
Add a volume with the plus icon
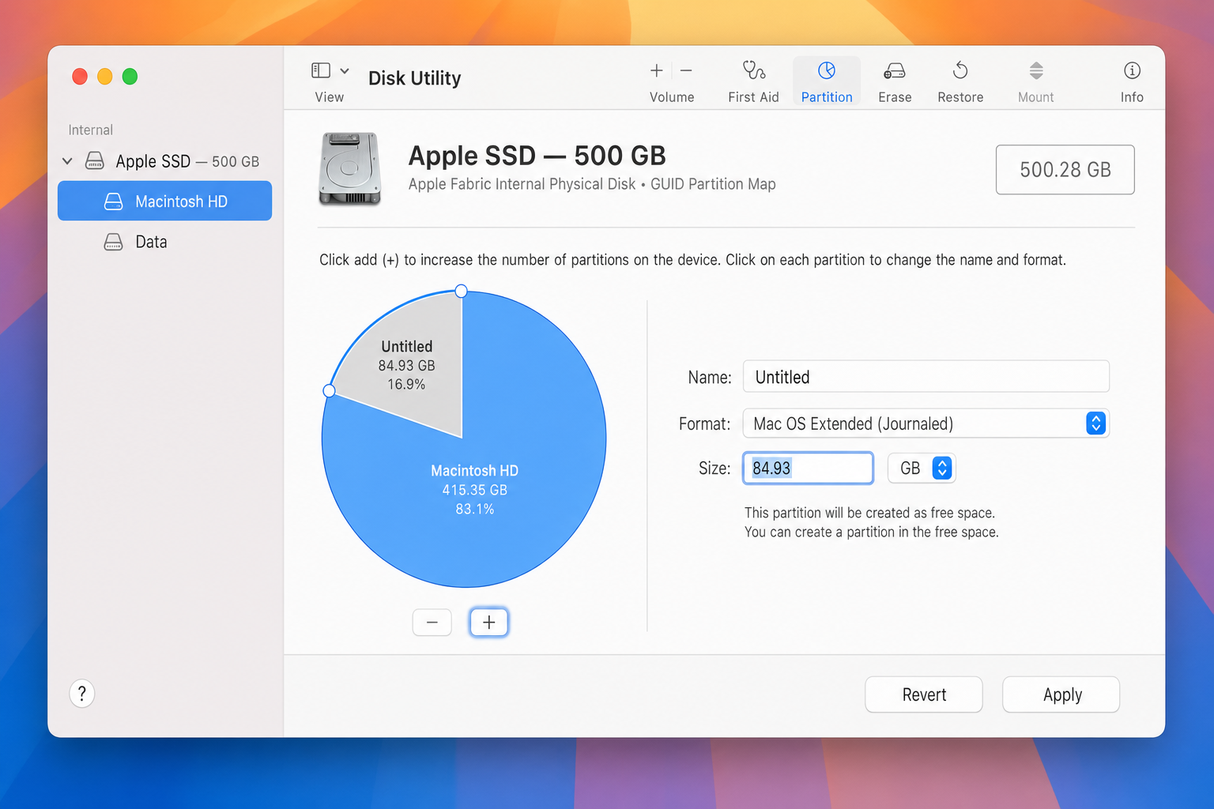tap(657, 70)
